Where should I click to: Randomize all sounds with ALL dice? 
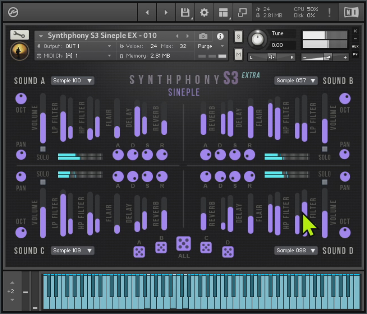(x=183, y=243)
